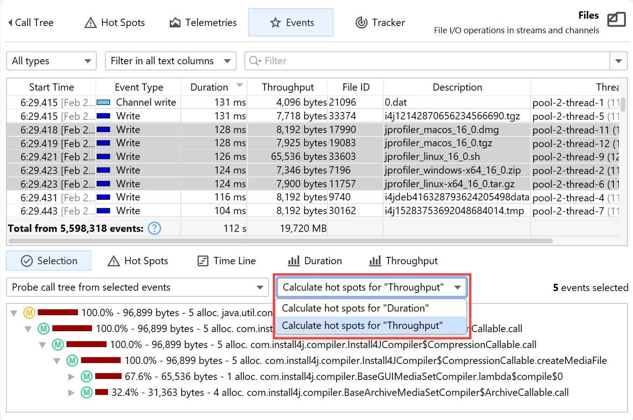Open the Time Line view
The width and height of the screenshot is (633, 420).
tap(227, 261)
